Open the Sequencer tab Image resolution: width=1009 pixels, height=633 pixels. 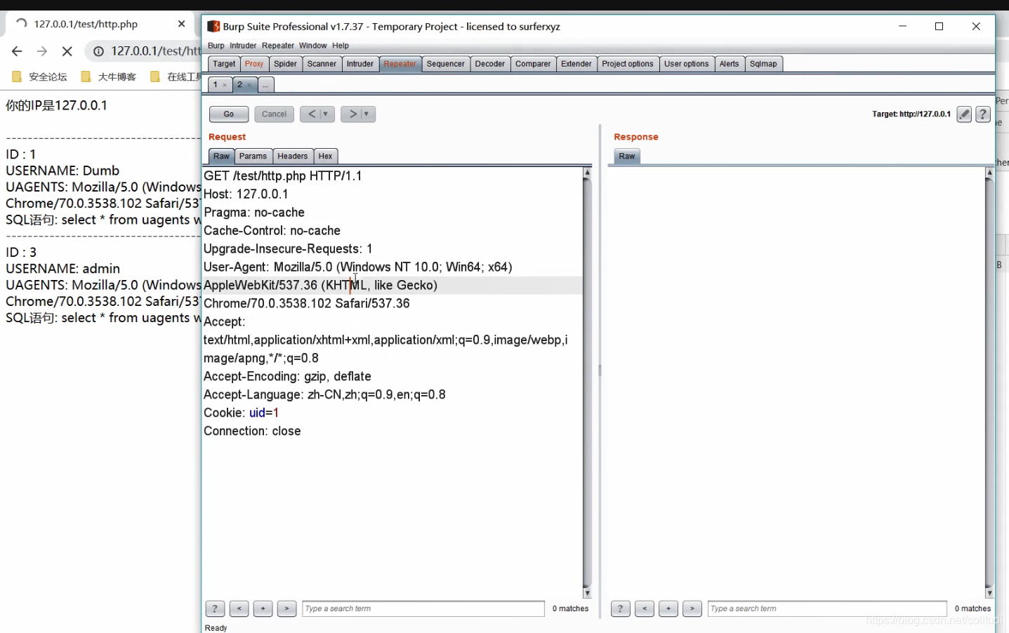(446, 64)
